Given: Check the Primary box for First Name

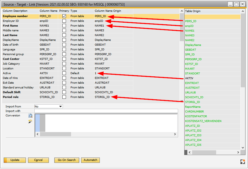Looking at the screenshot, I should (x=64, y=26).
